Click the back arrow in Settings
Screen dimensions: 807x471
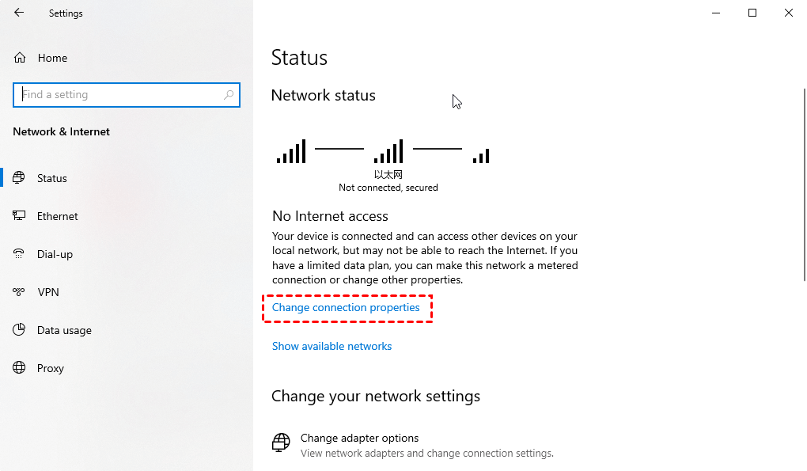point(19,13)
